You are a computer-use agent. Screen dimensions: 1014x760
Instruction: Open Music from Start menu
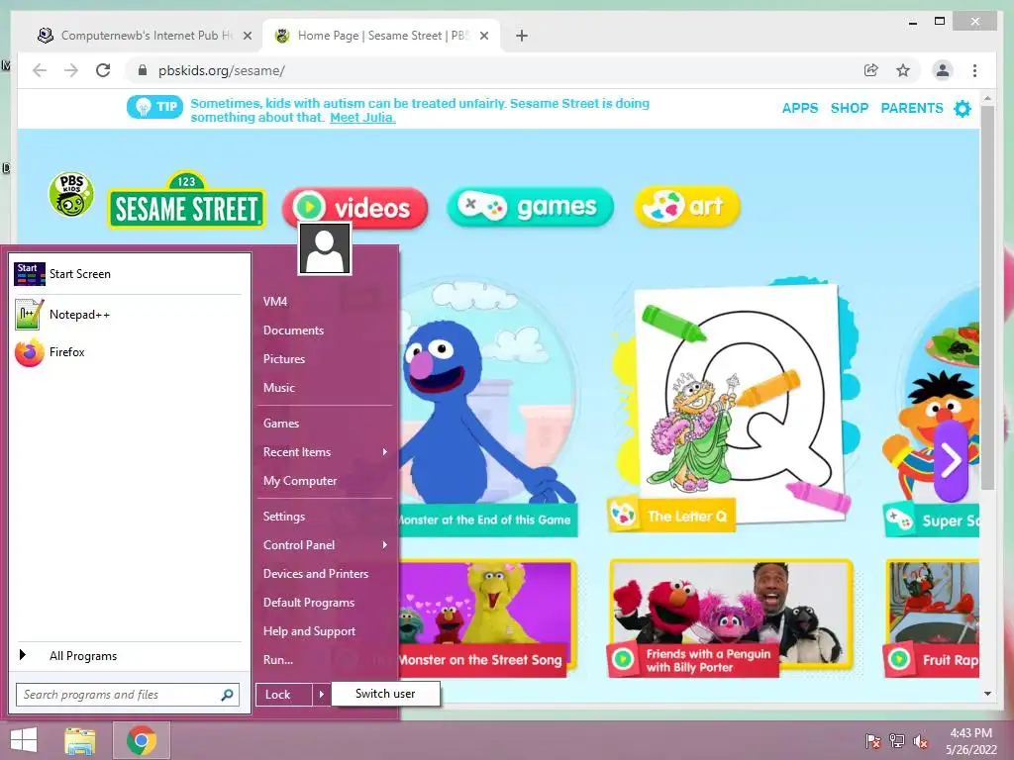[325, 388]
